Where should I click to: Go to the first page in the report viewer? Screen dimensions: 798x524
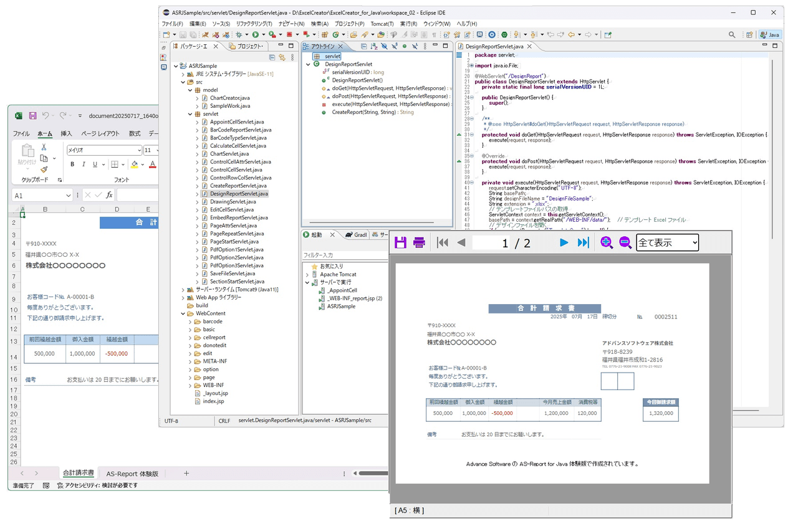(443, 242)
